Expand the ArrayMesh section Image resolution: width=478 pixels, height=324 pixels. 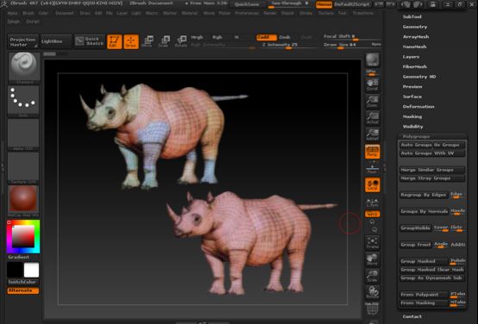pyautogui.click(x=416, y=37)
